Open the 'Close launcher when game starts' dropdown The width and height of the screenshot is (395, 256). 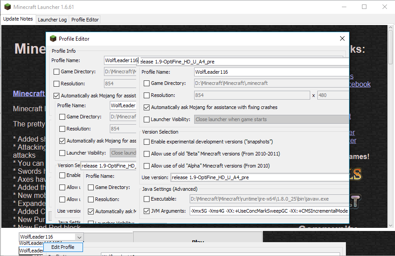[271, 119]
